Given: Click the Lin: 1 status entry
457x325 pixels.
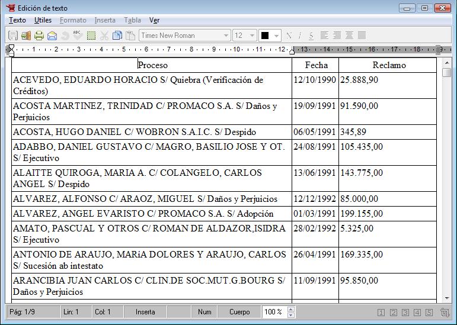Looking at the screenshot, I should tap(76, 312).
